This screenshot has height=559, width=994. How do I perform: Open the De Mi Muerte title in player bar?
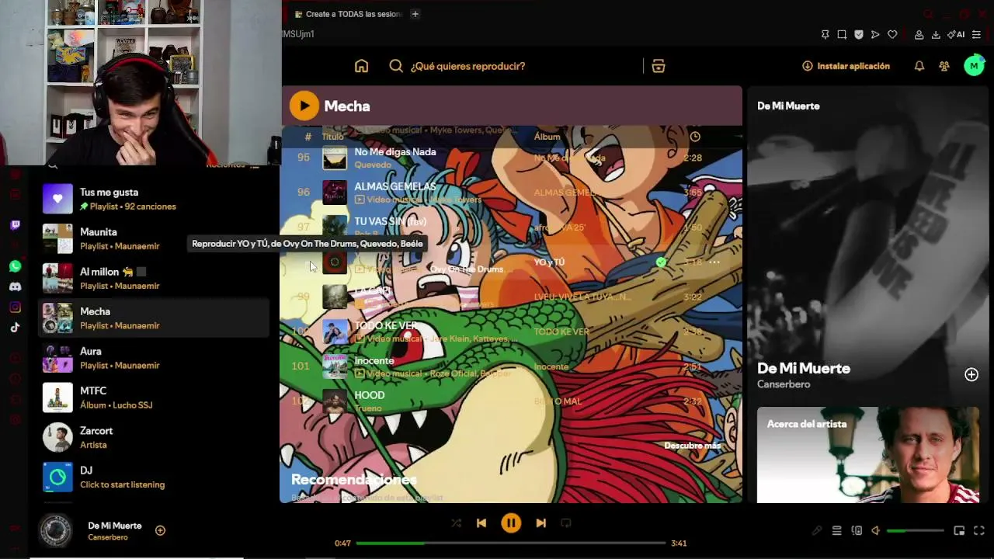[x=115, y=526]
